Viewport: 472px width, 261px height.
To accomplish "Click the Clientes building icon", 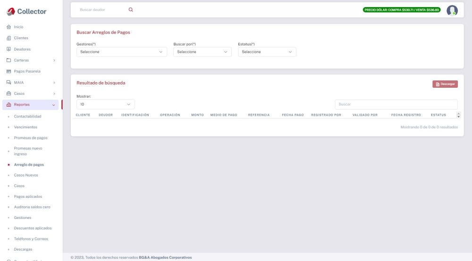I will (x=8, y=38).
